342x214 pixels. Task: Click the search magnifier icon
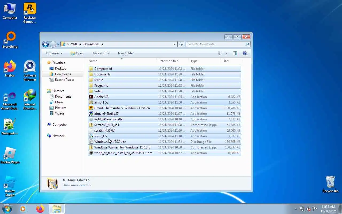247,44
